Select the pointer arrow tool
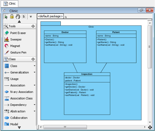The width and height of the screenshot is (155, 131). pos(6,17)
